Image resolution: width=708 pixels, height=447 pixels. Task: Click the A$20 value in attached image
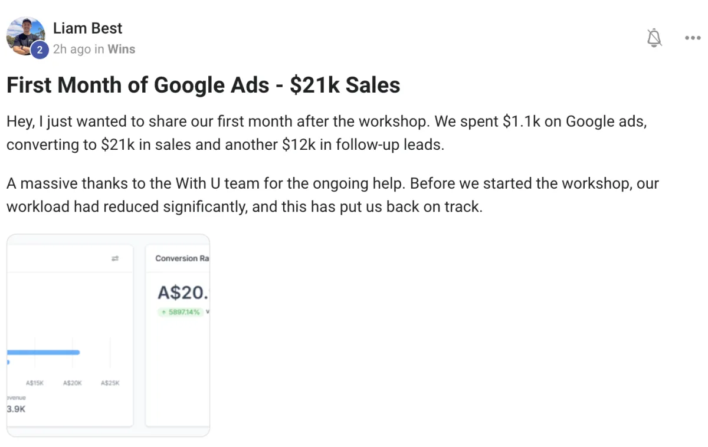coord(183,292)
